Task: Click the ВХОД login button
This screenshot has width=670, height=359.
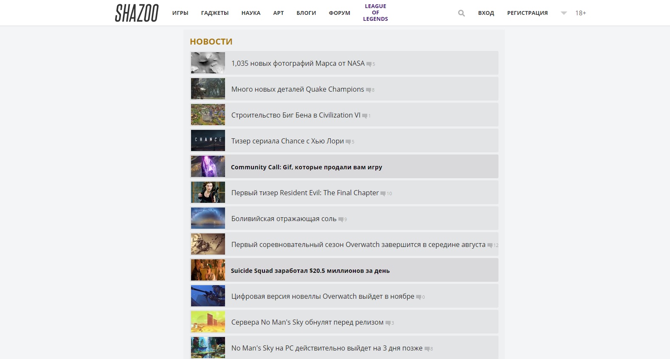Action: tap(486, 13)
